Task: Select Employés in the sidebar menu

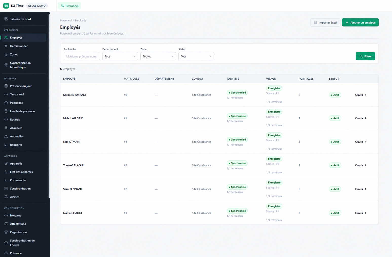Action: pyautogui.click(x=24, y=38)
